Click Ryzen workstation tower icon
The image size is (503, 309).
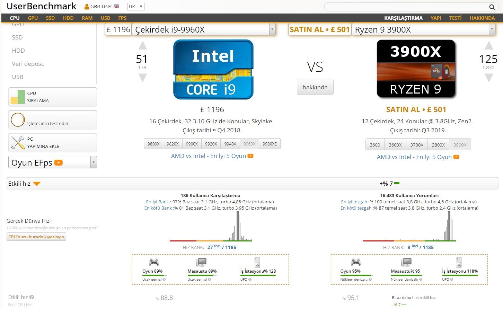(x=459, y=262)
